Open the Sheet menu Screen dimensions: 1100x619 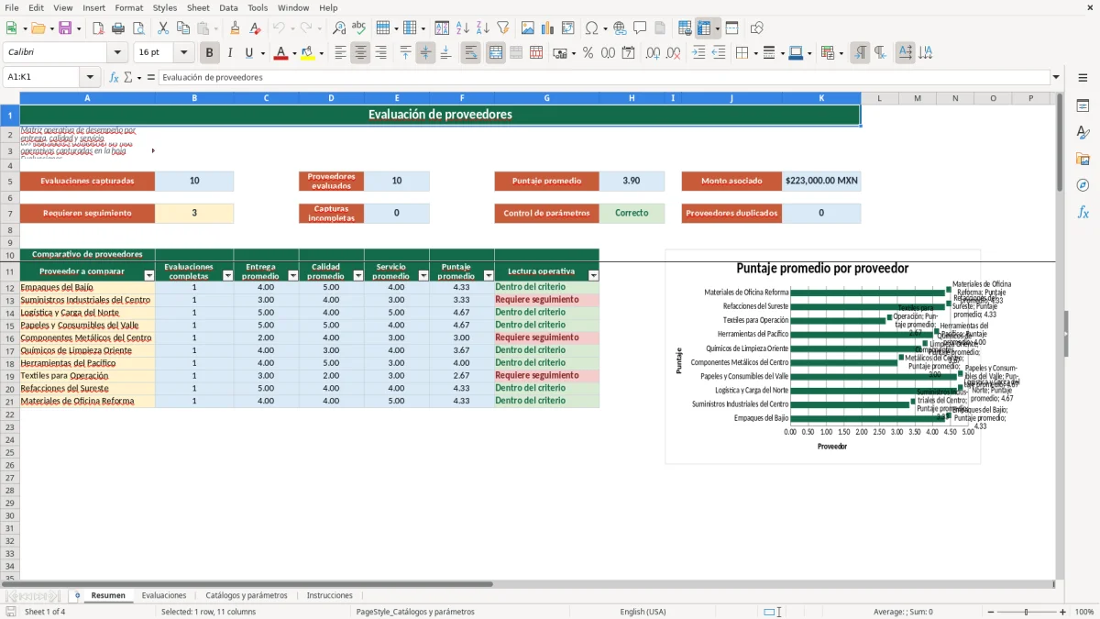point(198,7)
